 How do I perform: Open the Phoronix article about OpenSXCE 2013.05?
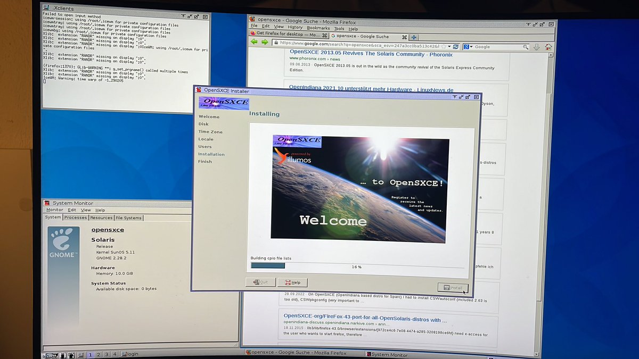(x=370, y=54)
